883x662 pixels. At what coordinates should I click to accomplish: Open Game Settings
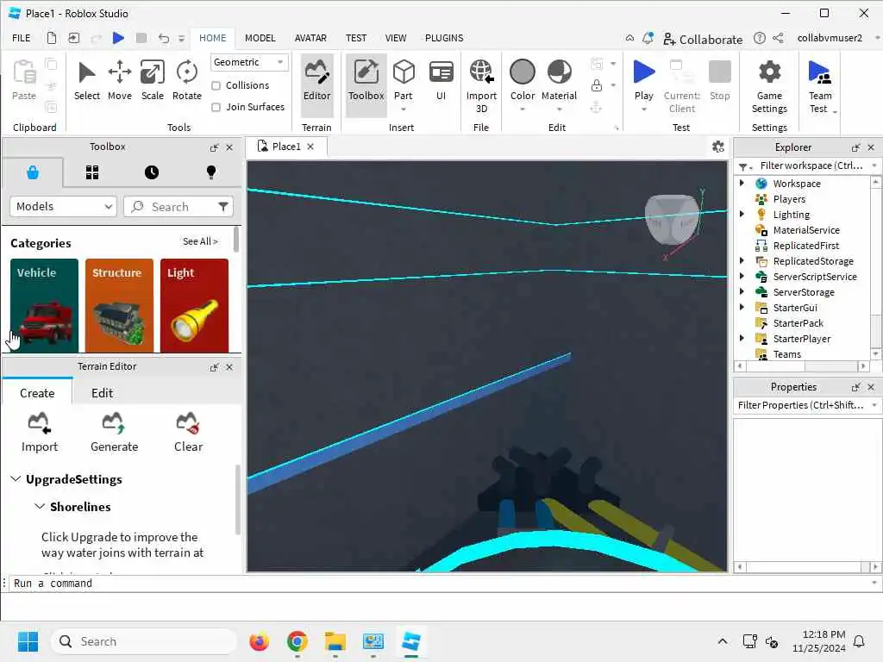[x=769, y=87]
